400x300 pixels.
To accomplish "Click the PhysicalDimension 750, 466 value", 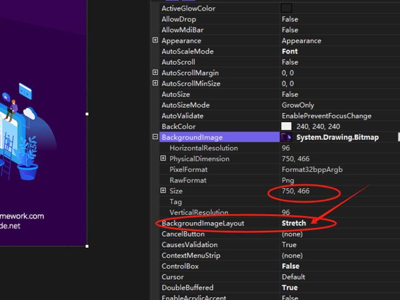I will click(295, 159).
